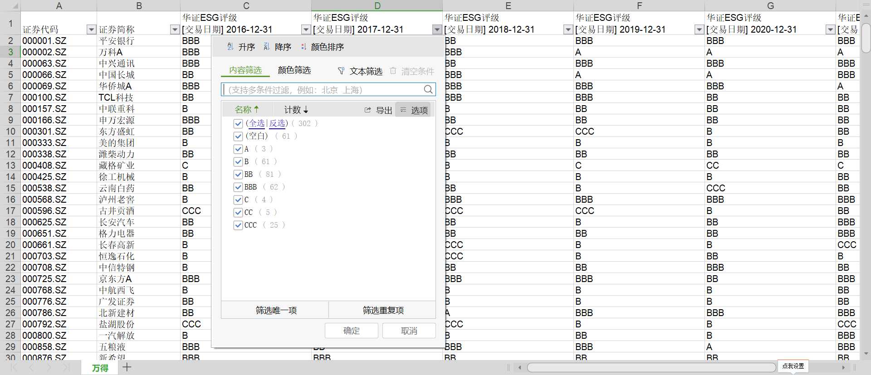This screenshot has width=871, height=375.
Task: Open 选项 options button
Action: (414, 110)
